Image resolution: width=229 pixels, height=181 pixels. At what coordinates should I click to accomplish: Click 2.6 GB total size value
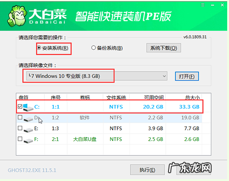pos(192,139)
